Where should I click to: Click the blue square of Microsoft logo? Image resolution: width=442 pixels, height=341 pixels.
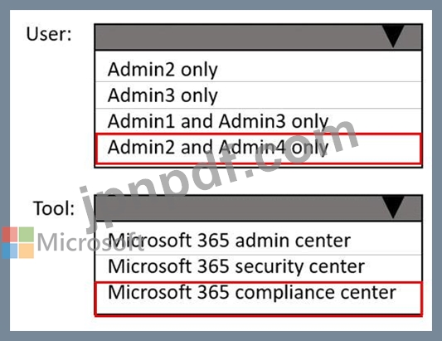10,251
